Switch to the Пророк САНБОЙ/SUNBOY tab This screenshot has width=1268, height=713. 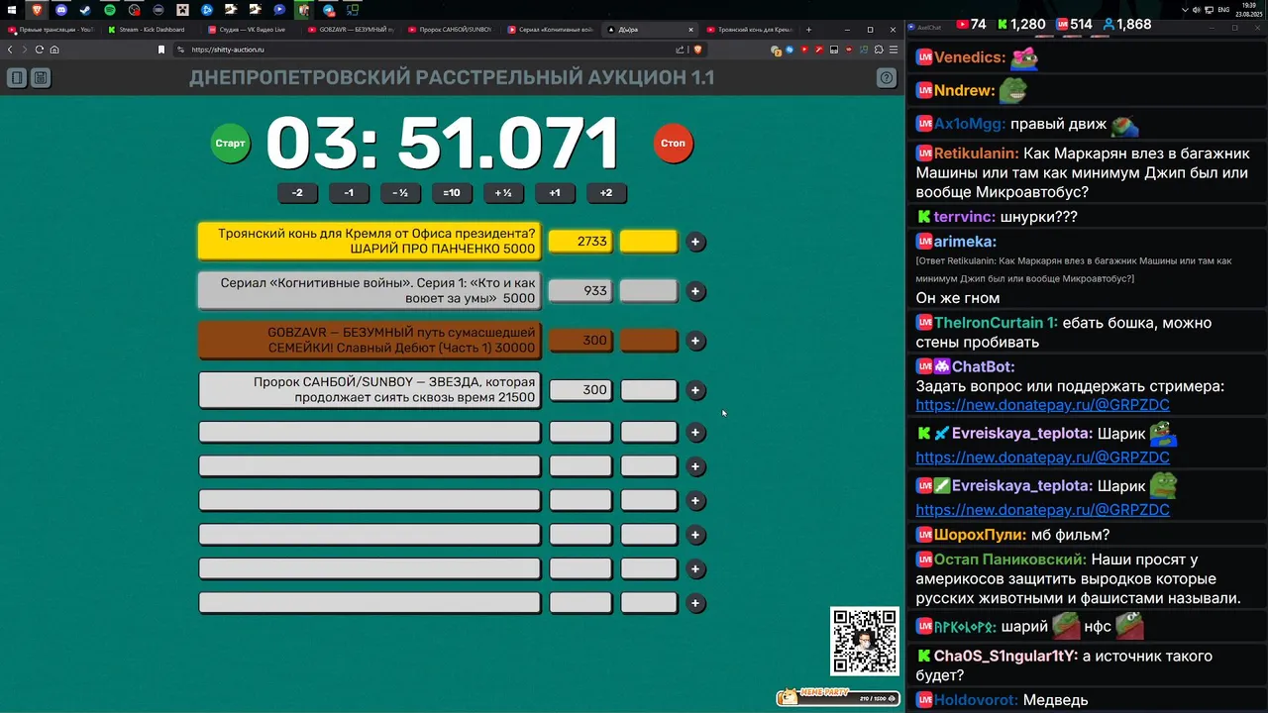452,30
